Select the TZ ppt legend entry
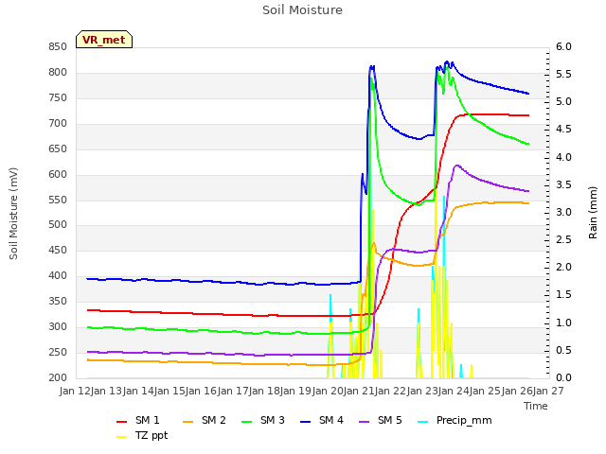This screenshot has width=606, height=454. click(142, 435)
